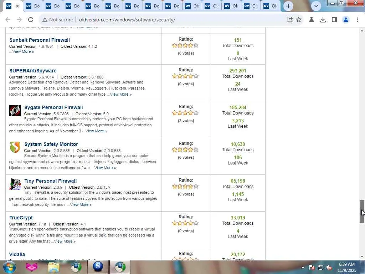365x274 pixels.
Task: Click 33,019 total downloads for TrueCrypt
Action: coord(238,218)
